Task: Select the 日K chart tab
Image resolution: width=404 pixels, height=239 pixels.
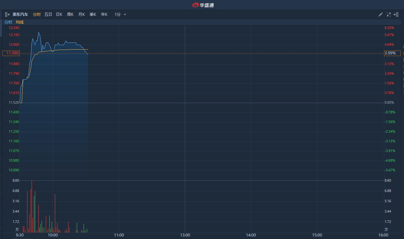Action: (x=59, y=14)
